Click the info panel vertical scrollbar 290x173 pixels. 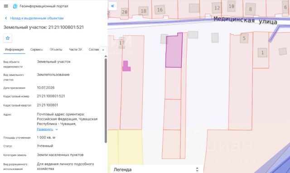pos(106,101)
